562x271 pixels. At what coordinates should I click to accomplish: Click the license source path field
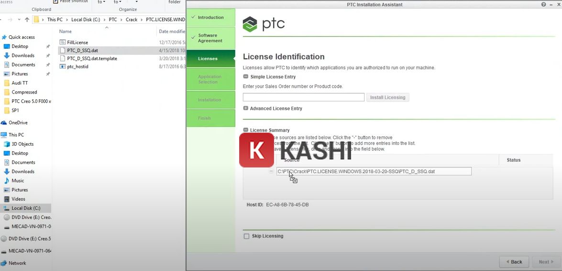374,171
